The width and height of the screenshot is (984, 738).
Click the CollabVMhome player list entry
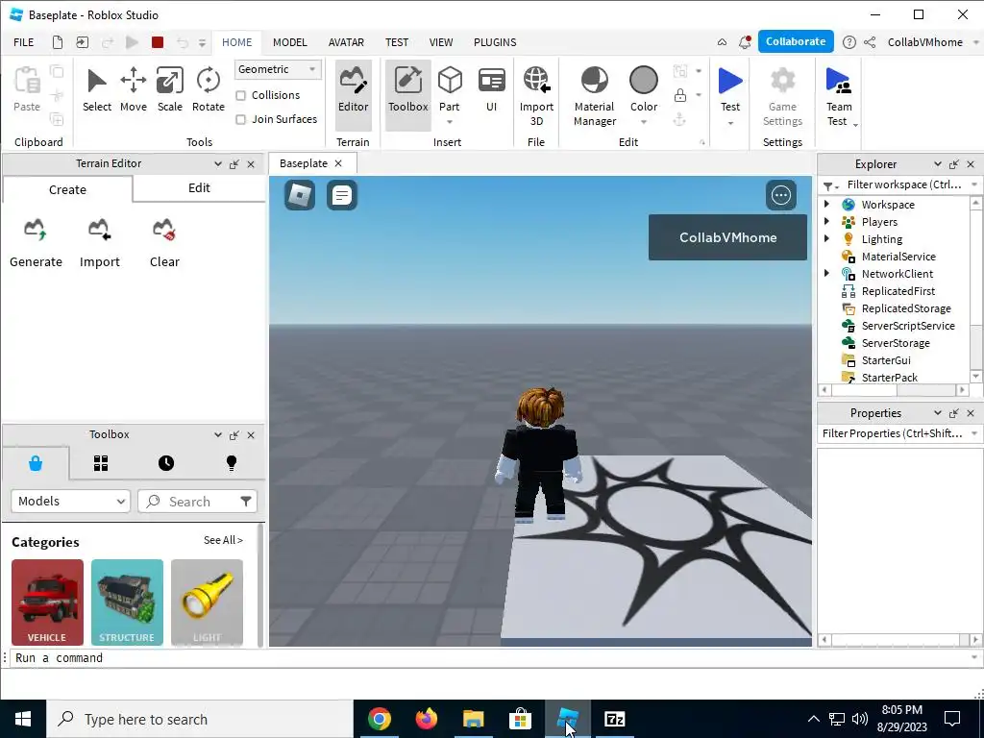coord(727,237)
